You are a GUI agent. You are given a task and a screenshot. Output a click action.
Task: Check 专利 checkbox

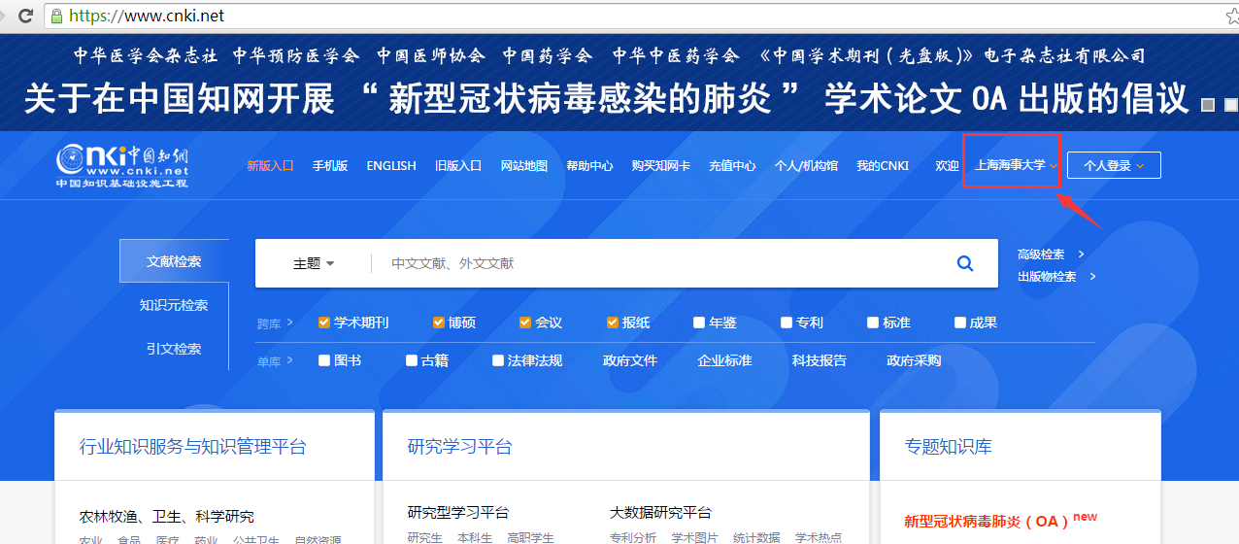[x=787, y=323]
